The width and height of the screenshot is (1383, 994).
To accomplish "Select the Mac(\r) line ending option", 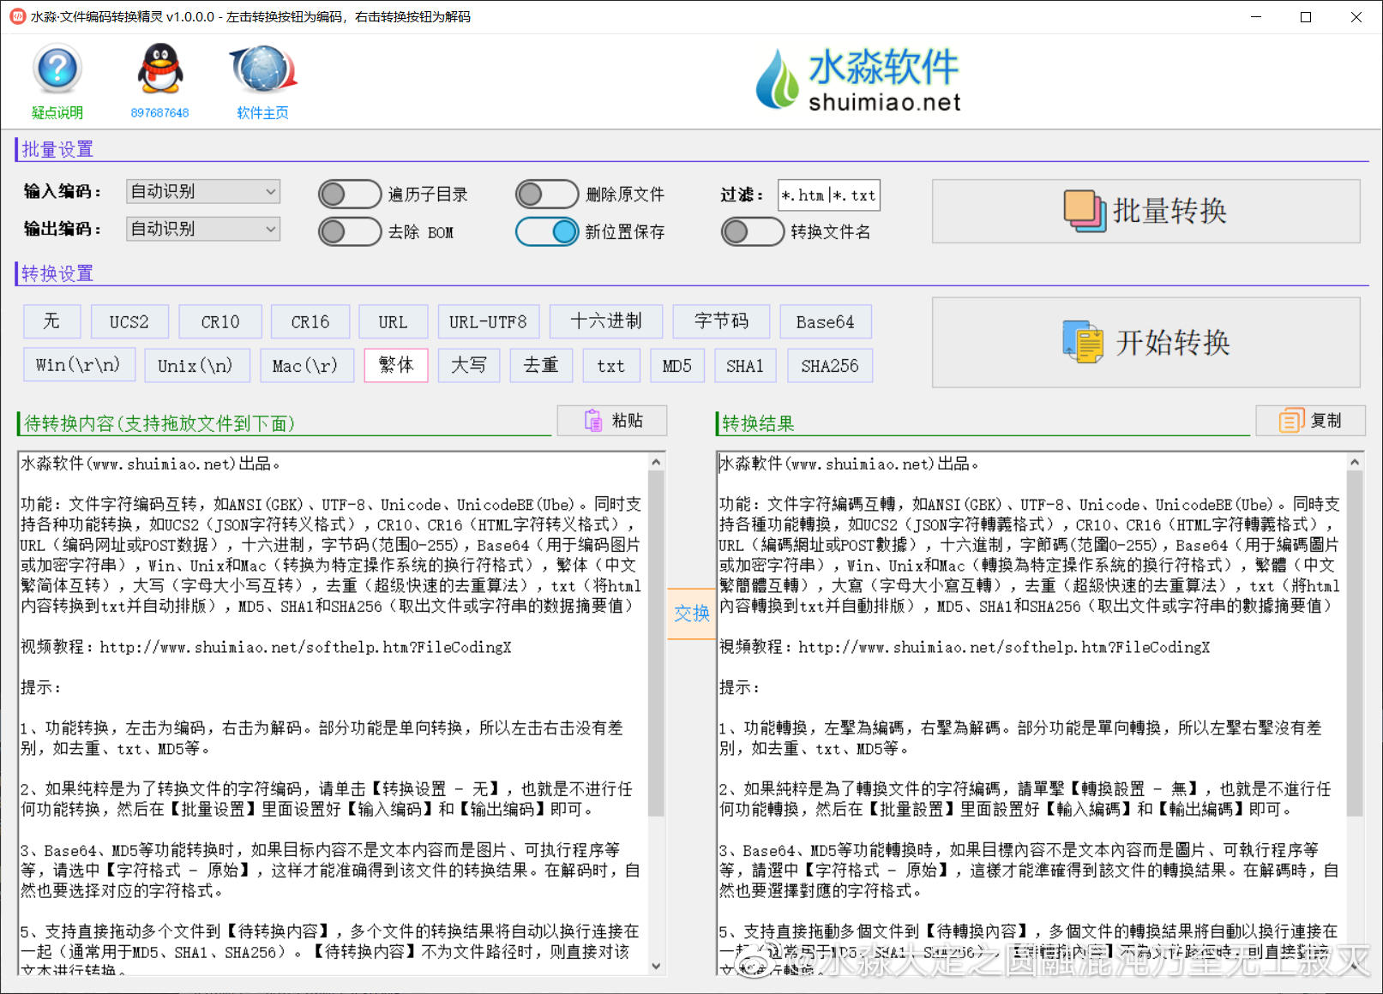I will pos(306,366).
